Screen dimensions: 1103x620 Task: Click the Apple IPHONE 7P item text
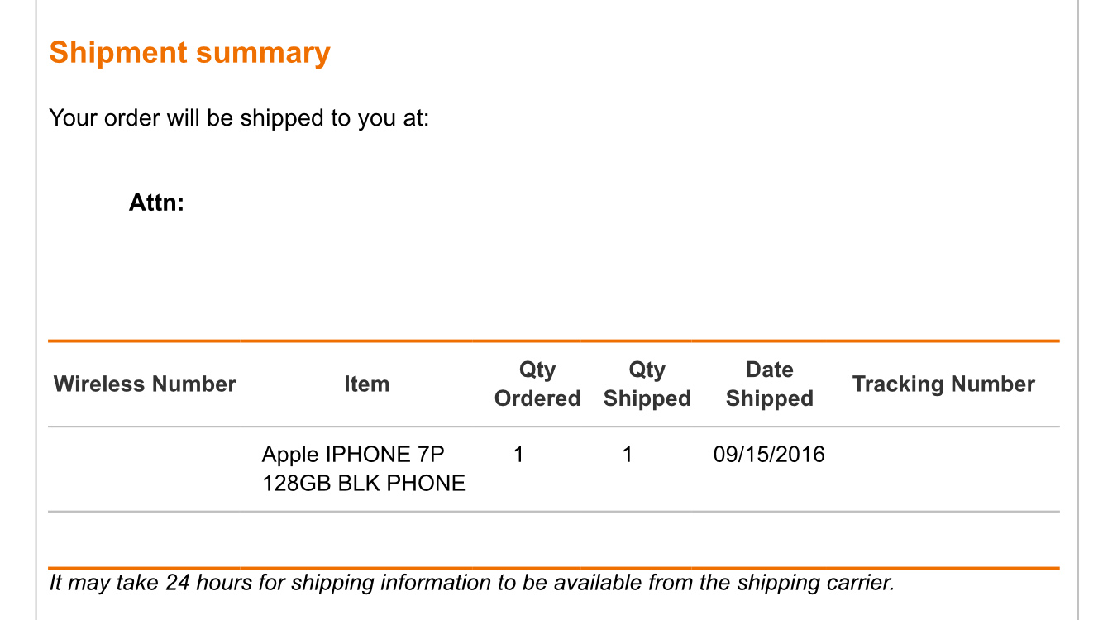tap(353, 455)
